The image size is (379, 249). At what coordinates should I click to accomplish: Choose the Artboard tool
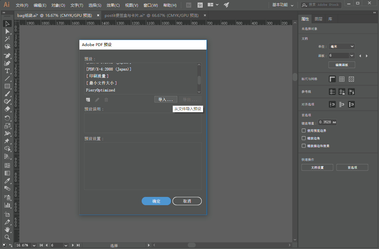click(7, 214)
